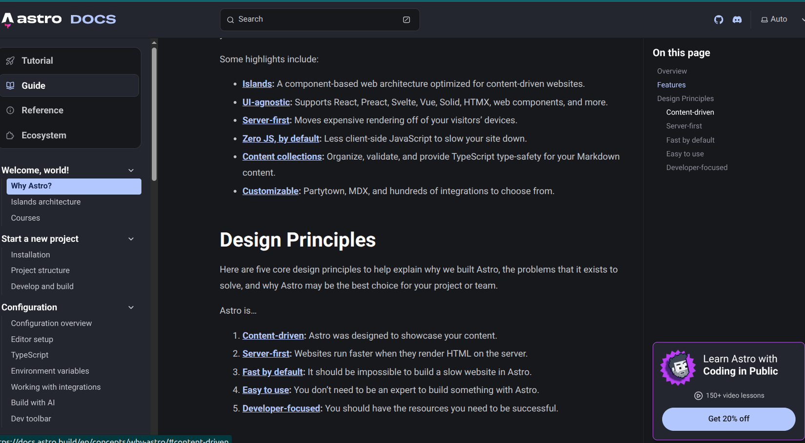Open the Tutorial tab

coord(70,60)
